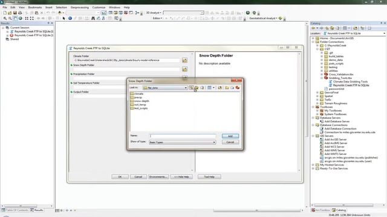Collapse Current Session in Results panel

pyautogui.click(x=3, y=28)
